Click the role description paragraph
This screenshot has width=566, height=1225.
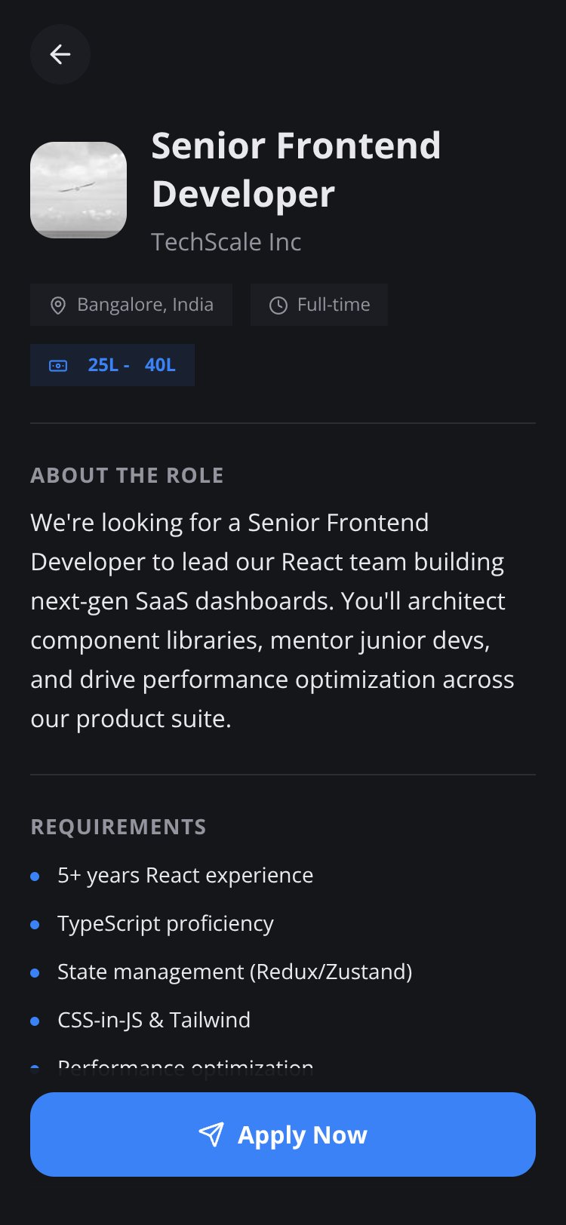pyautogui.click(x=272, y=620)
